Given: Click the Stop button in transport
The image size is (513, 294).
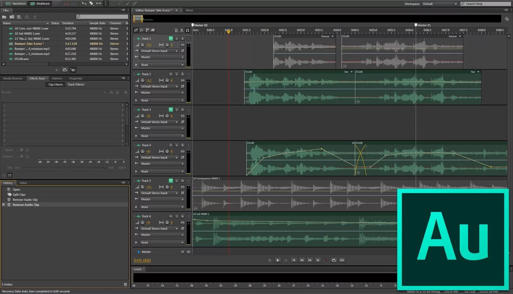Looking at the screenshot, I should pyautogui.click(x=270, y=260).
